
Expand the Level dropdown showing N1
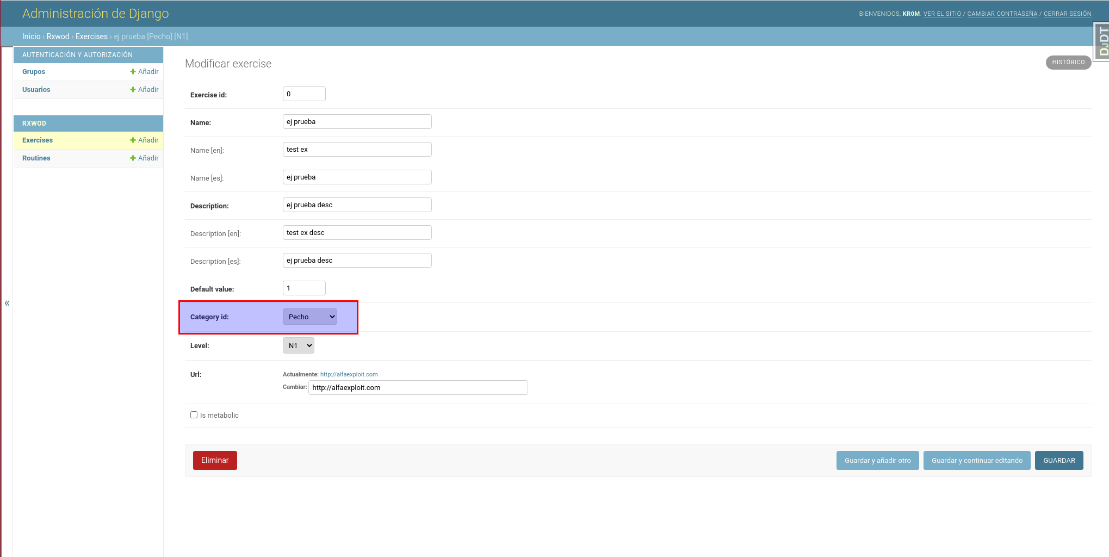click(298, 345)
